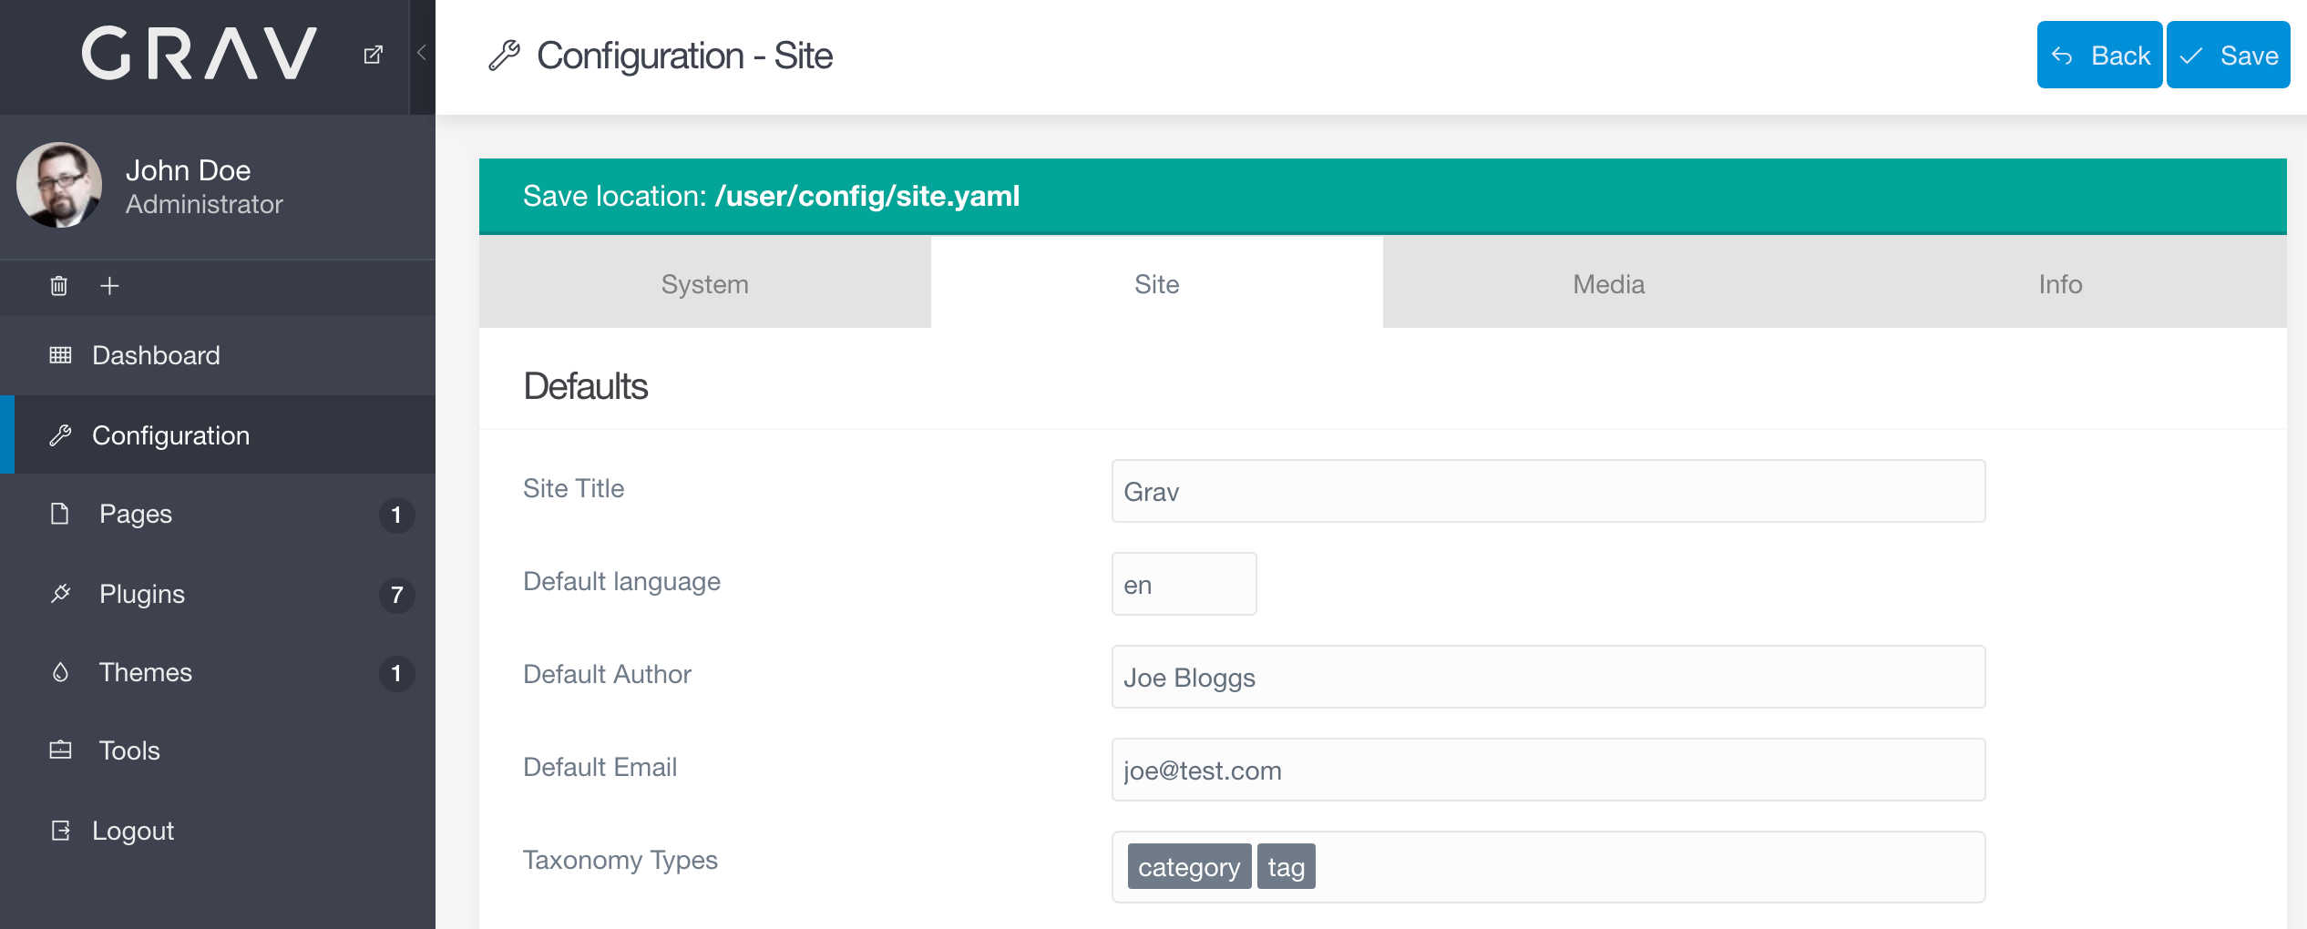Select the Pages document icon
Viewport: 2307px width, 929px height.
pos(60,514)
